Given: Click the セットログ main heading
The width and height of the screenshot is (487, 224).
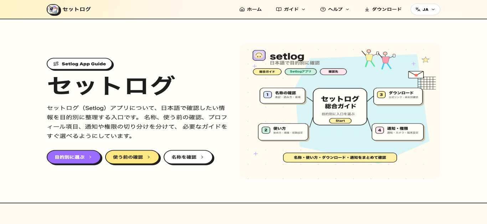Looking at the screenshot, I should [111, 85].
